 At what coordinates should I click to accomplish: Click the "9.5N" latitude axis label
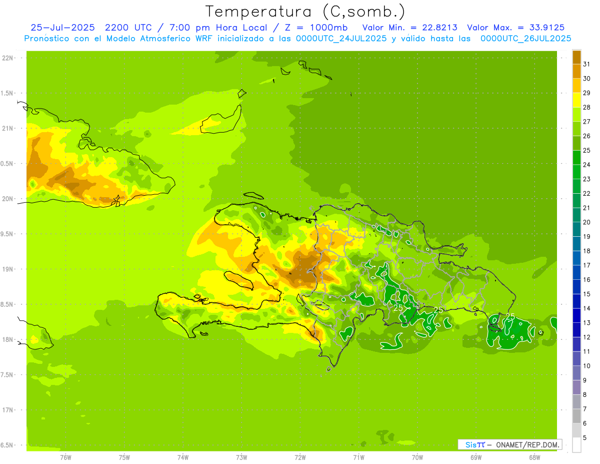[7, 234]
